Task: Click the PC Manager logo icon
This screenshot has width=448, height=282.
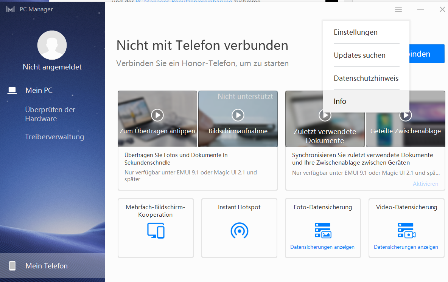Action: (11, 9)
